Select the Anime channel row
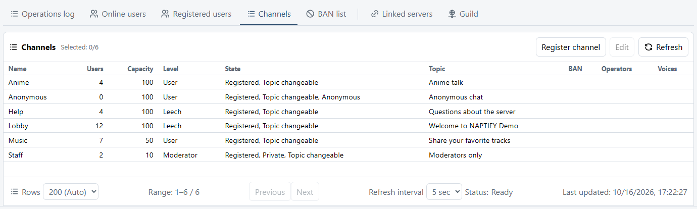Screen dimensions: 697x209 pyautogui.click(x=349, y=82)
